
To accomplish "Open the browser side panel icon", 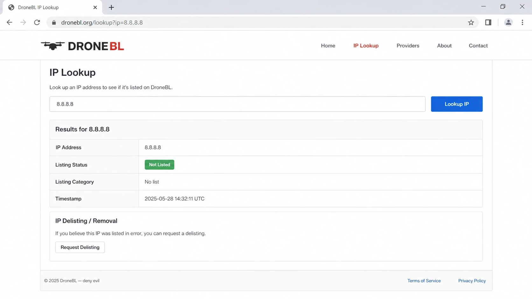I will tap(488, 22).
